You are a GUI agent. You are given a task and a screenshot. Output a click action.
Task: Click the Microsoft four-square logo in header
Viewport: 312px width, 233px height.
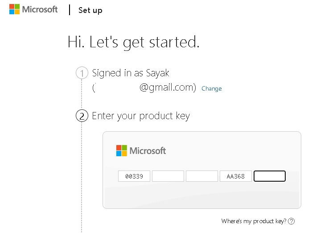tap(14, 9)
